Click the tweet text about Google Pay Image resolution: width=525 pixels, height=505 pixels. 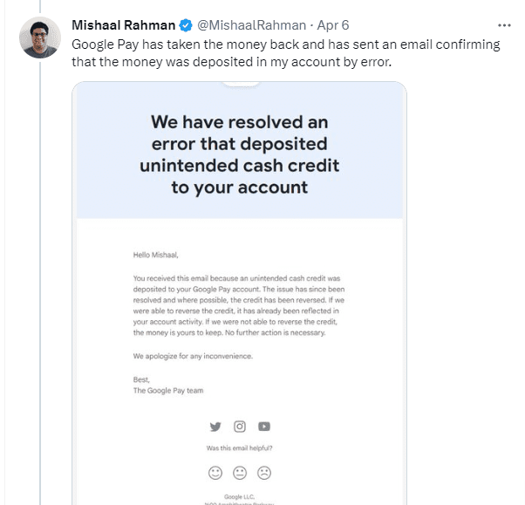pos(288,52)
